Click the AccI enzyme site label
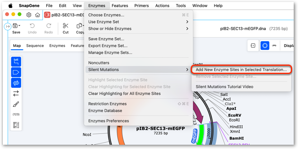298x149 pixels. point(227,99)
